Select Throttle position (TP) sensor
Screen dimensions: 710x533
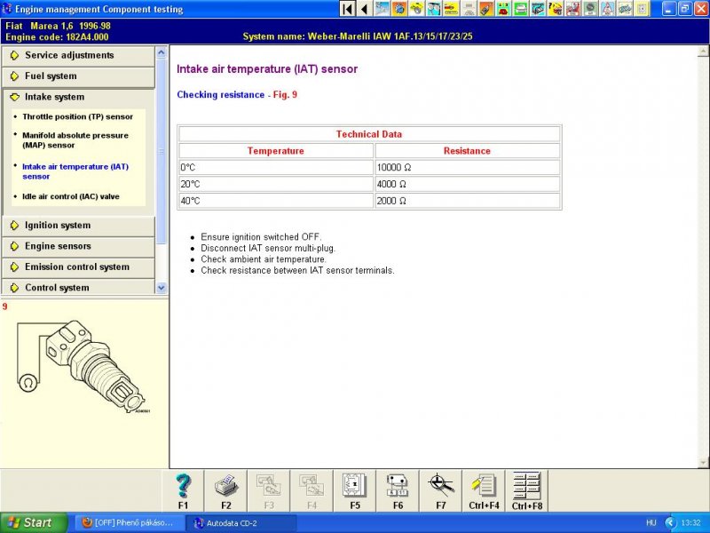coord(77,117)
